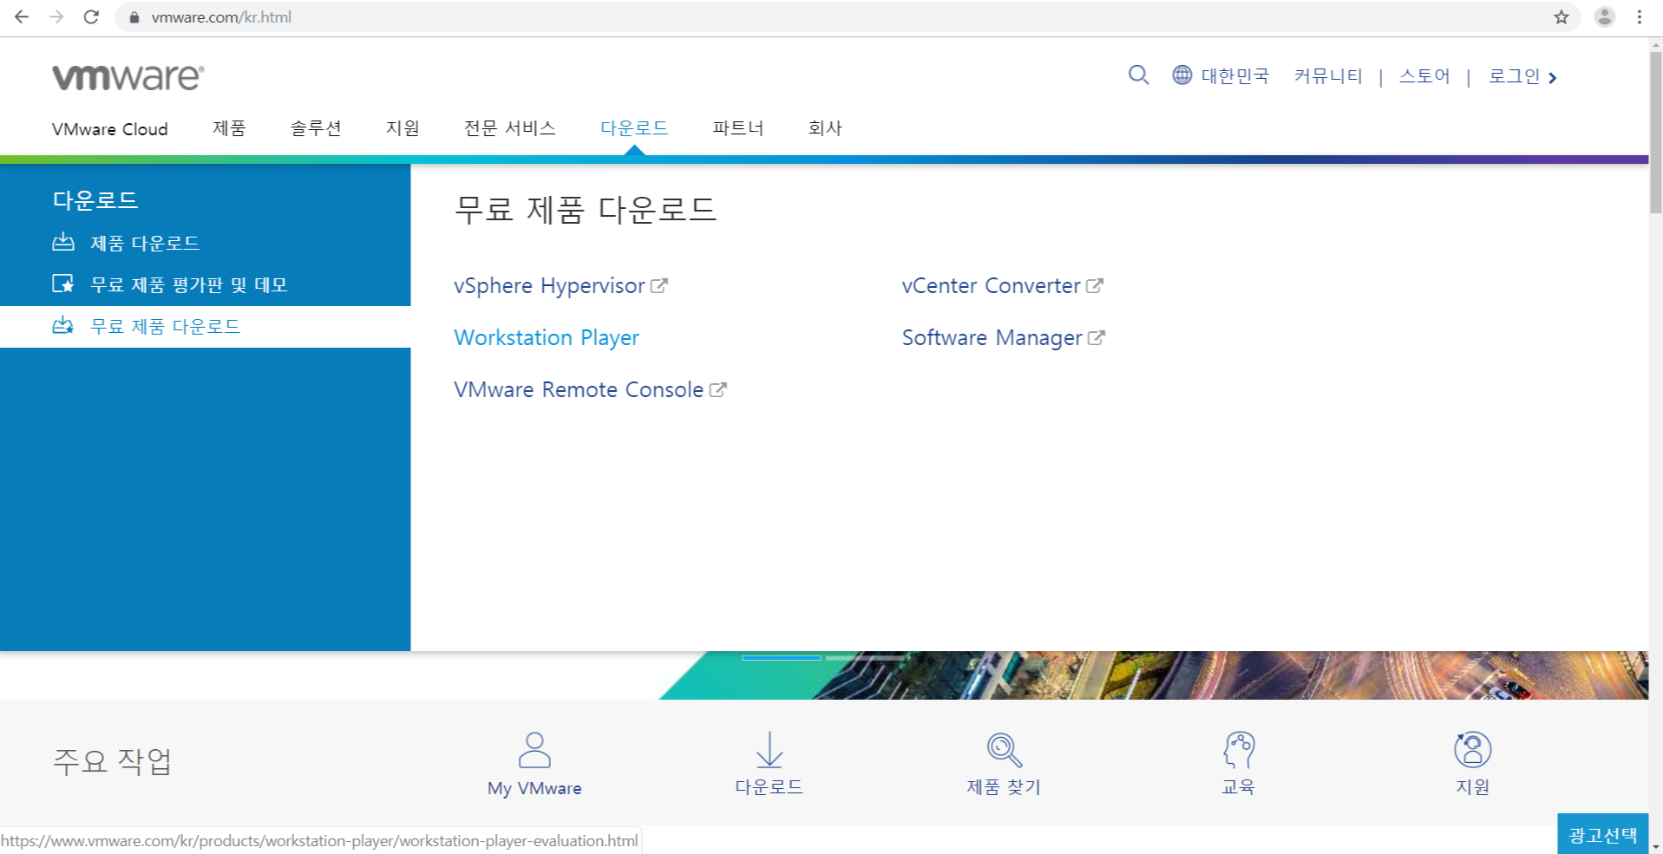
Task: Open the VMware Cloud menu
Action: pos(110,129)
